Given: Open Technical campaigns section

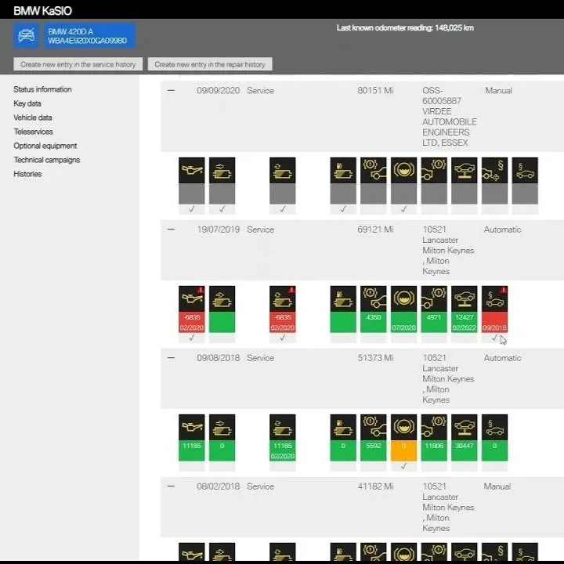Looking at the screenshot, I should [47, 160].
